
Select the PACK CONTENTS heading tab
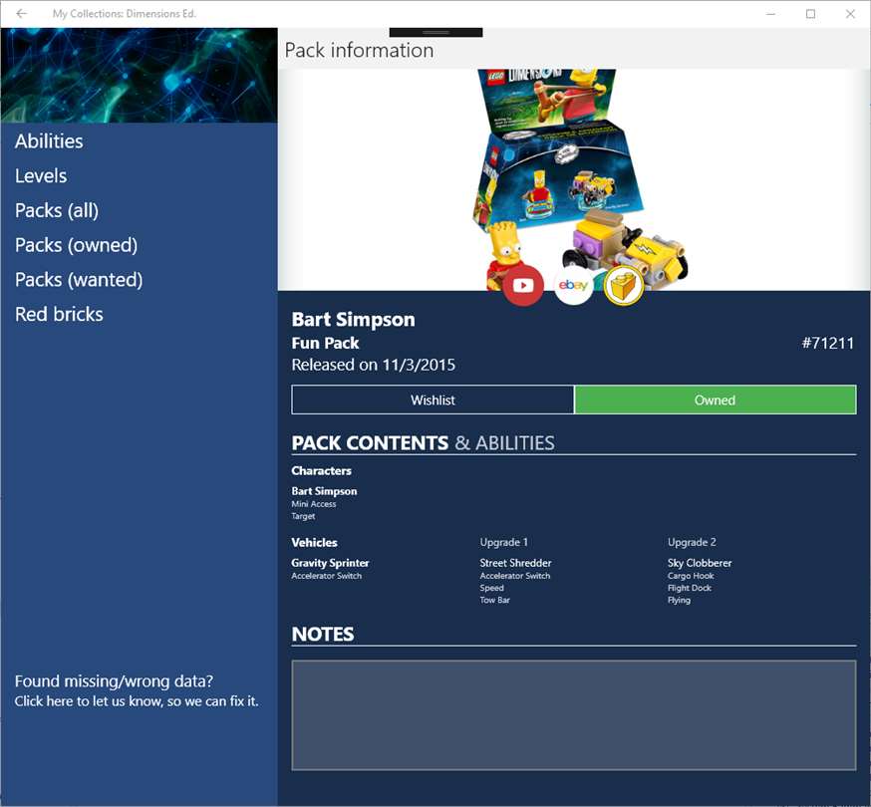(370, 443)
